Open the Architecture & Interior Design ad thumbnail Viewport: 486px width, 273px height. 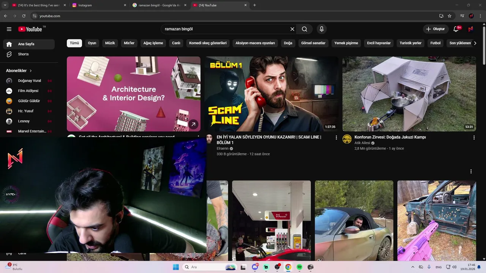tap(134, 94)
